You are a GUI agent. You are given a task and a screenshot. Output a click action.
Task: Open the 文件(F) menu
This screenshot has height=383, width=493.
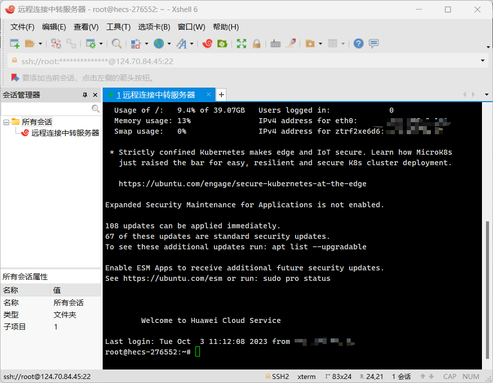point(23,27)
